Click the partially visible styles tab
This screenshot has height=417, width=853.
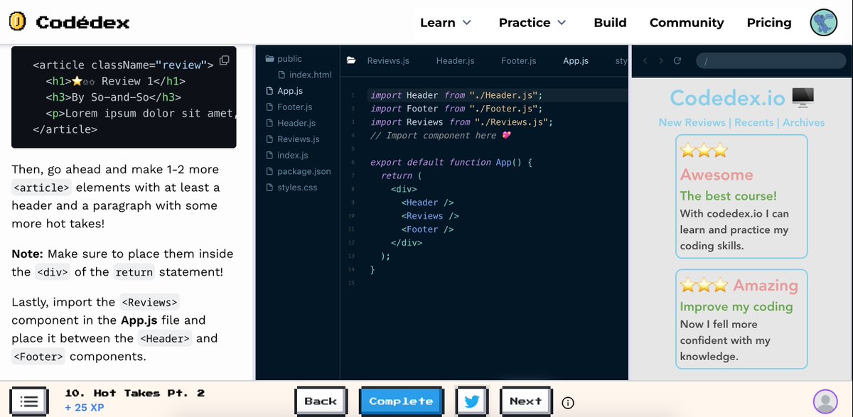point(621,61)
